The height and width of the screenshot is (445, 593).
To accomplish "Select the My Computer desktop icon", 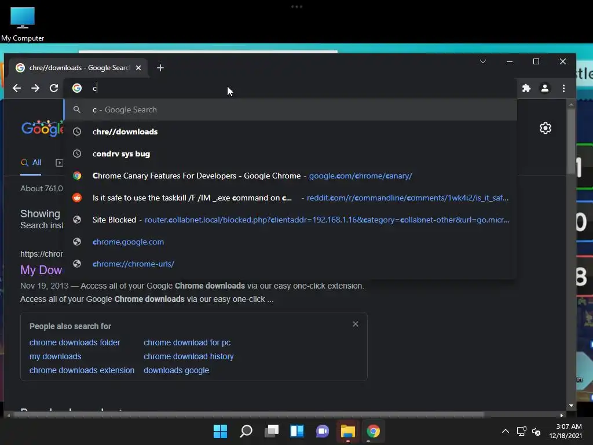I will tap(23, 24).
